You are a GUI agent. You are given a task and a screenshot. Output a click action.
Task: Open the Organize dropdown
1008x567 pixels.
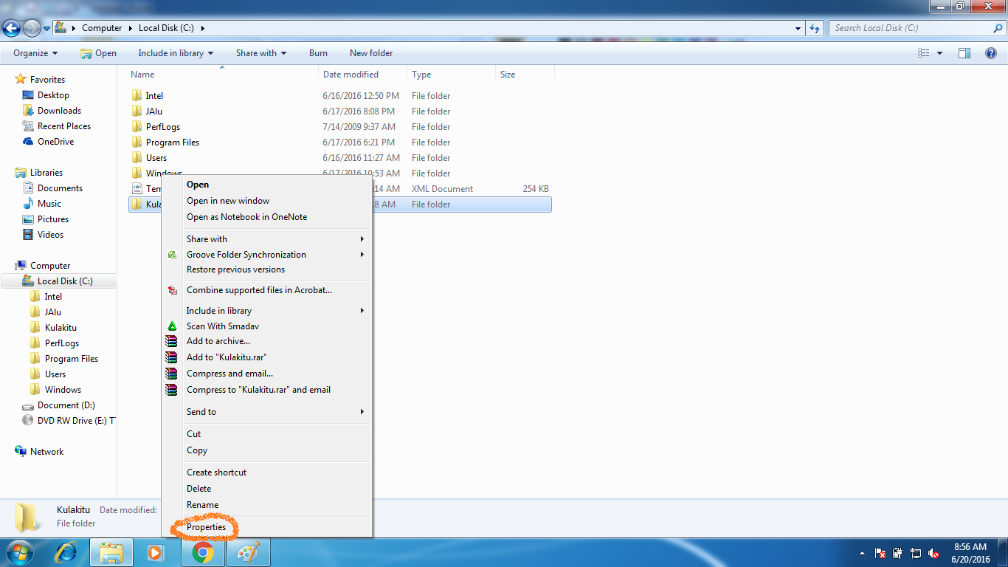pos(35,52)
